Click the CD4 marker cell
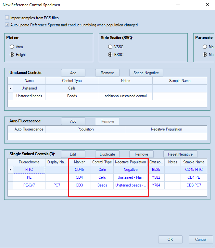The width and height of the screenshot is (215, 248). (x=79, y=177)
